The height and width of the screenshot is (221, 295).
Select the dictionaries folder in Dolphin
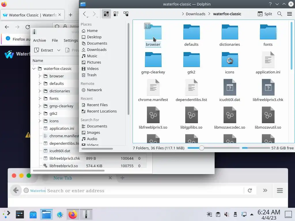230,35
